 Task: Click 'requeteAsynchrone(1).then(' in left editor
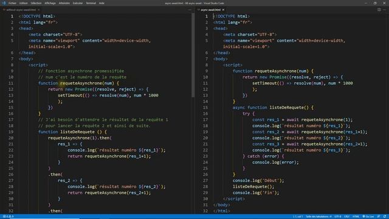pos(80,138)
